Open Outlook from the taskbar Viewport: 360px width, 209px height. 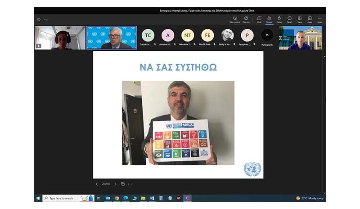pos(108,198)
